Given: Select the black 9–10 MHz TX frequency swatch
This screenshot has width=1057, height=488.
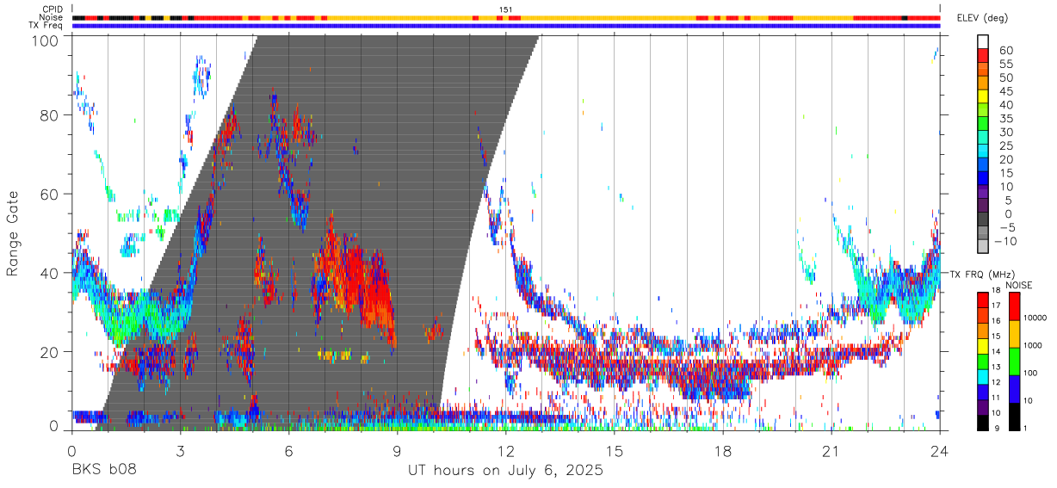Looking at the screenshot, I should tap(983, 423).
